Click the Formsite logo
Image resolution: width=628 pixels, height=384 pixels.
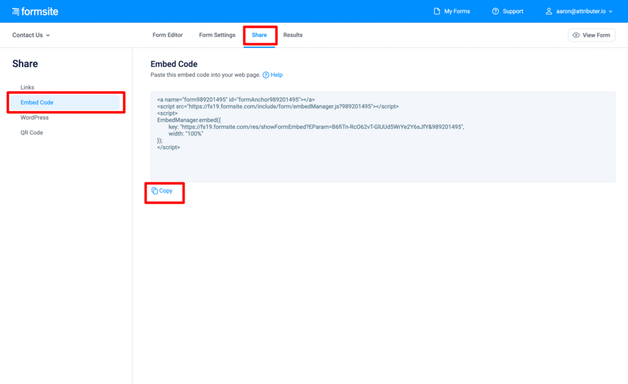click(35, 11)
